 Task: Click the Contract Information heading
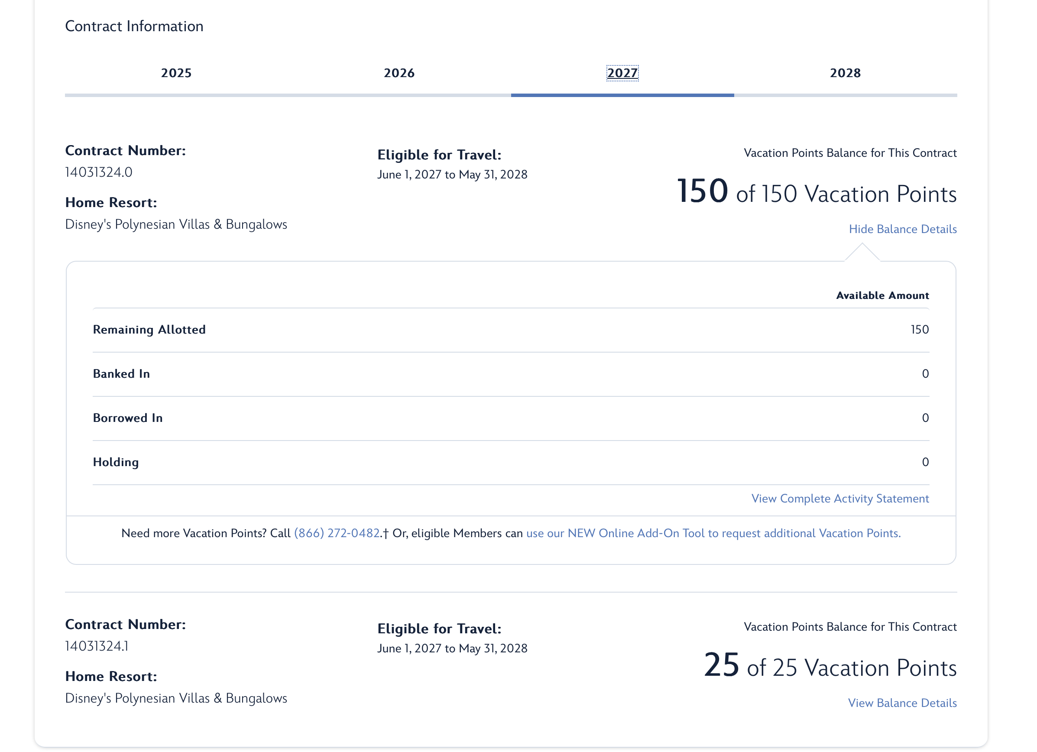click(x=134, y=26)
